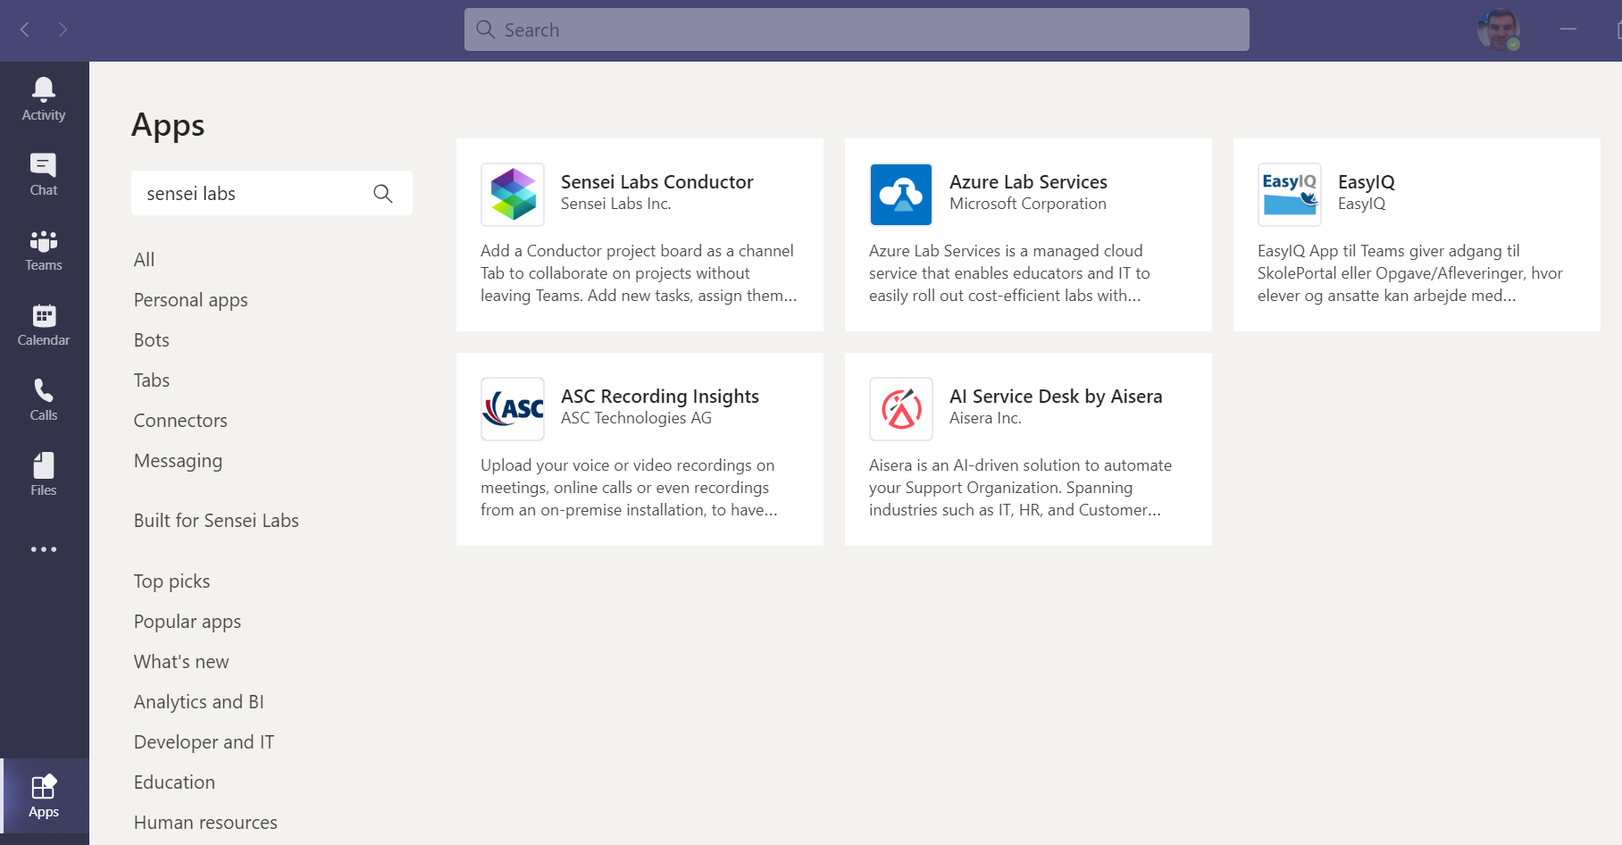Viewport: 1622px width, 845px height.
Task: Click the back navigation arrow
Action: click(25, 29)
